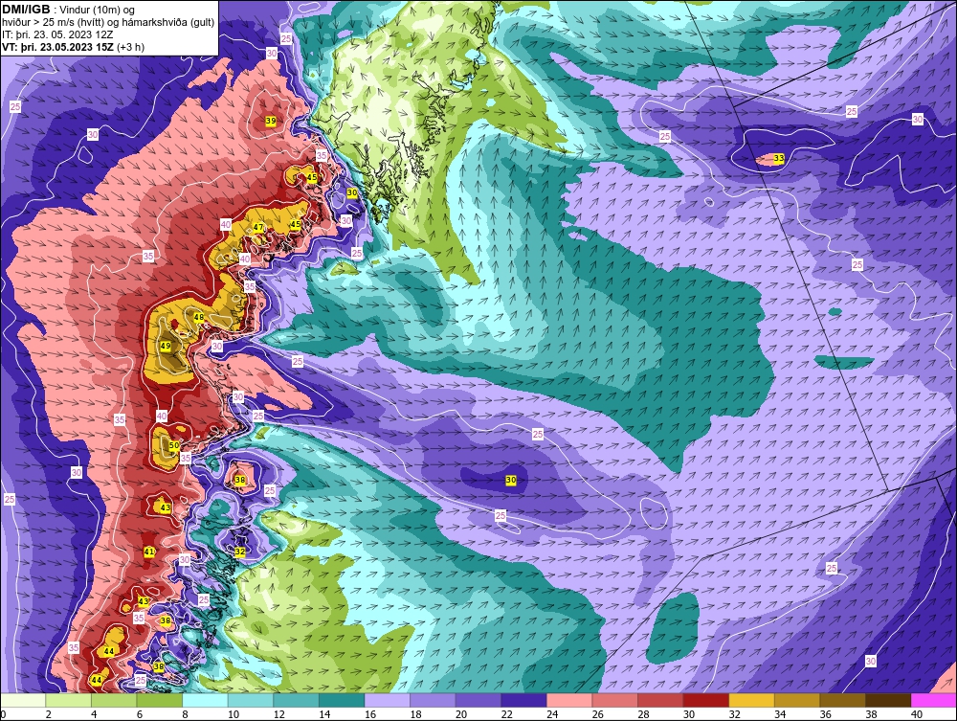Screen dimensions: 957x721
Task: Pick the 22–24 m/s dark indigo legend swatch
Action: [523, 700]
